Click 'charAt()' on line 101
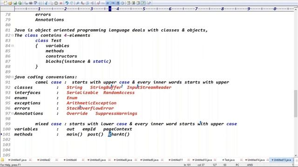 [x=119, y=134]
